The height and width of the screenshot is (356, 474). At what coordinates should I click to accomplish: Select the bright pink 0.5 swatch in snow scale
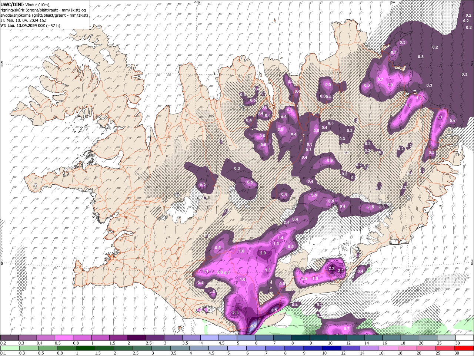pyautogui.click(x=64, y=338)
